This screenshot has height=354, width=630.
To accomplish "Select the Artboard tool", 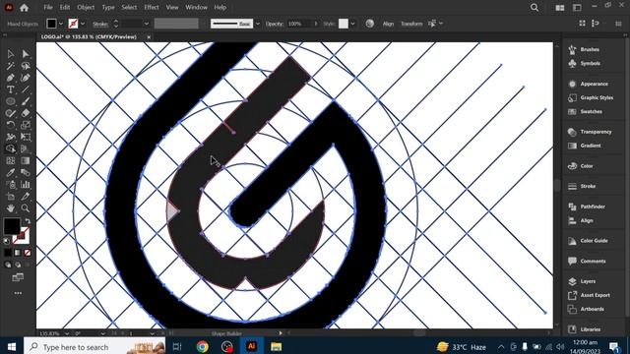I will tap(11, 197).
